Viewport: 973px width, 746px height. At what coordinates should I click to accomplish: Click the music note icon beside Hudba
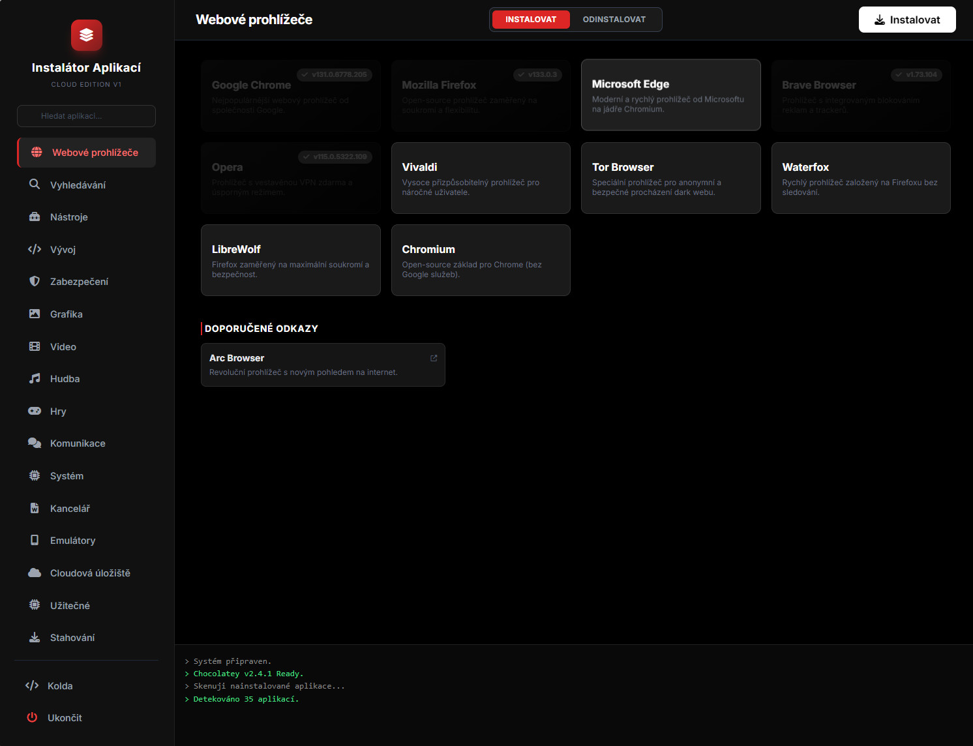click(x=35, y=379)
